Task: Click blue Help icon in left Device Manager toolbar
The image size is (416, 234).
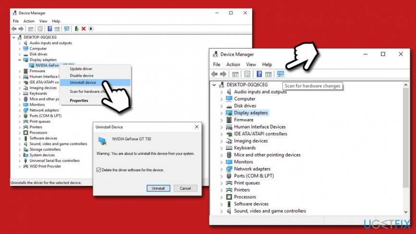Action: (49, 29)
